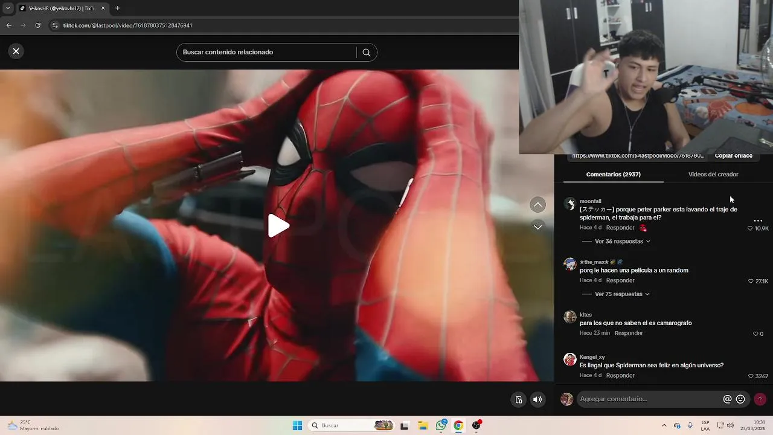Open Google Chrome from the taskbar
This screenshot has height=435, width=773.
pyautogui.click(x=458, y=425)
